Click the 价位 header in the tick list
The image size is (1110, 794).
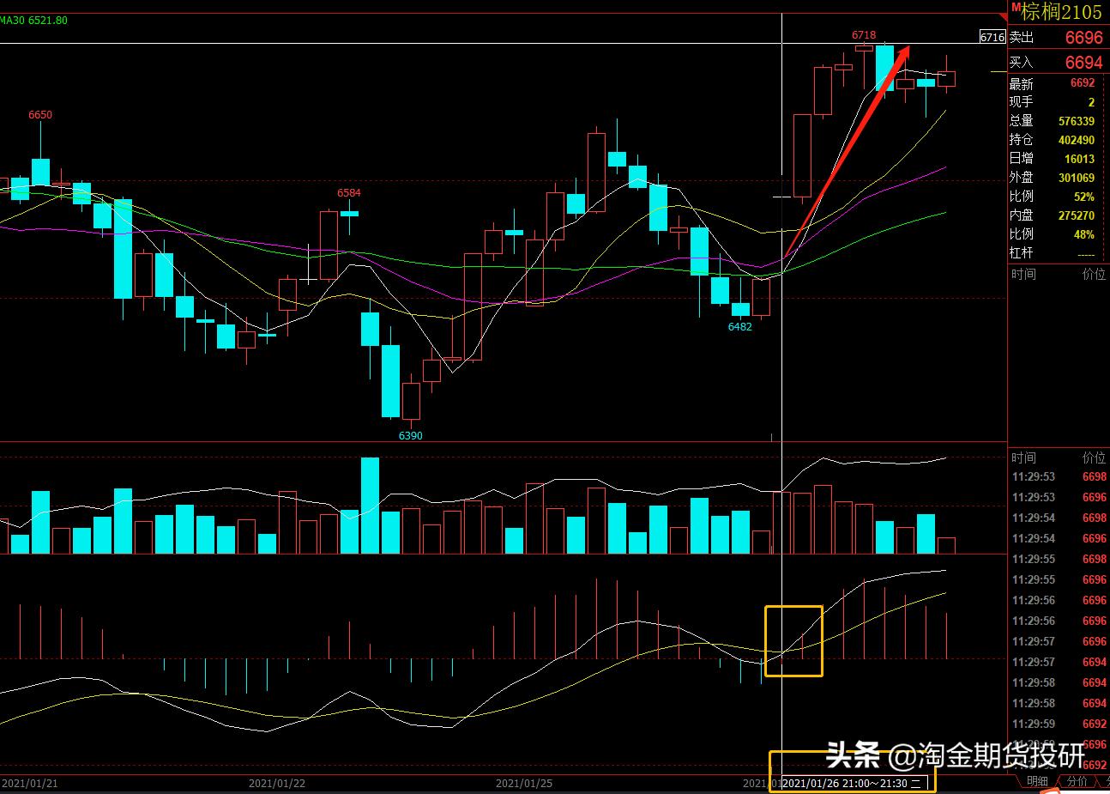[x=1094, y=458]
